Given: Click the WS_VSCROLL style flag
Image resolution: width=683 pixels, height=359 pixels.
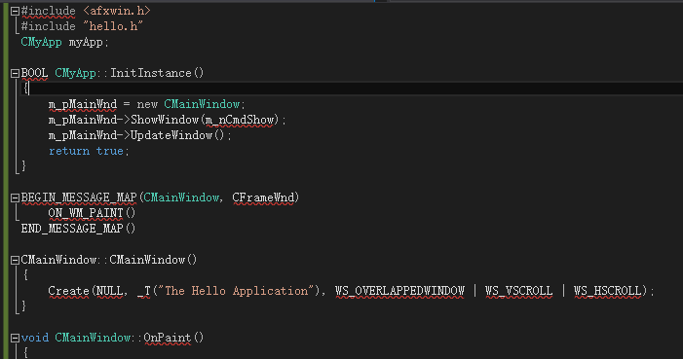Looking at the screenshot, I should [518, 291].
